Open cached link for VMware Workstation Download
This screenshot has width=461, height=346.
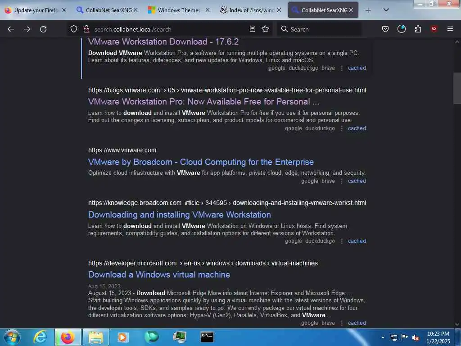tap(357, 68)
